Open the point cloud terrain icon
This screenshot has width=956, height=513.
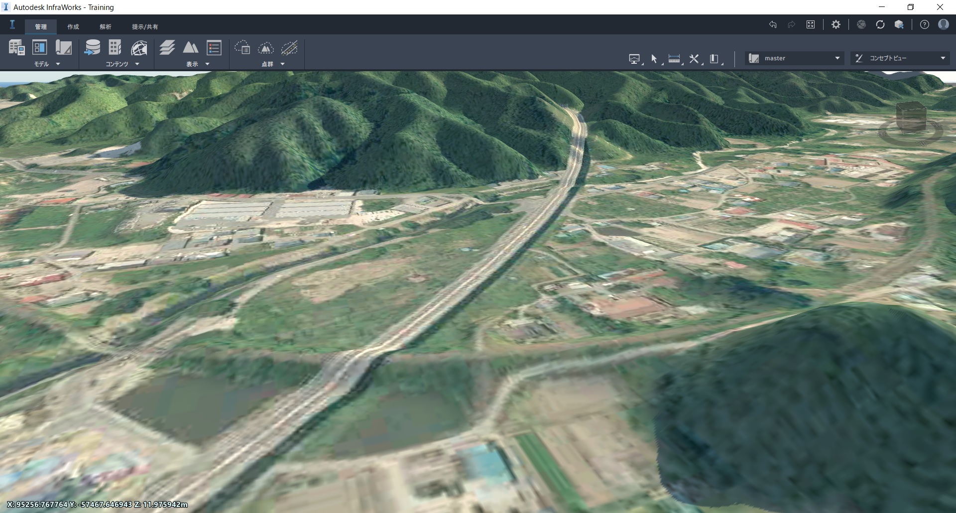[266, 48]
